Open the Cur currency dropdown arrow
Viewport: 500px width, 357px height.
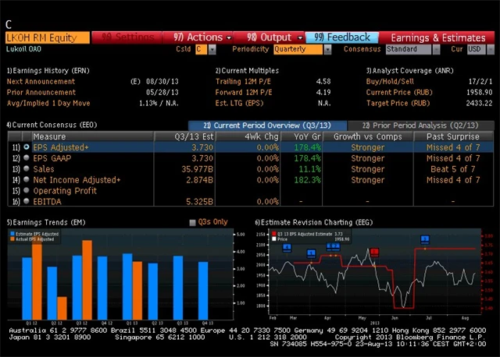pyautogui.click(x=491, y=49)
